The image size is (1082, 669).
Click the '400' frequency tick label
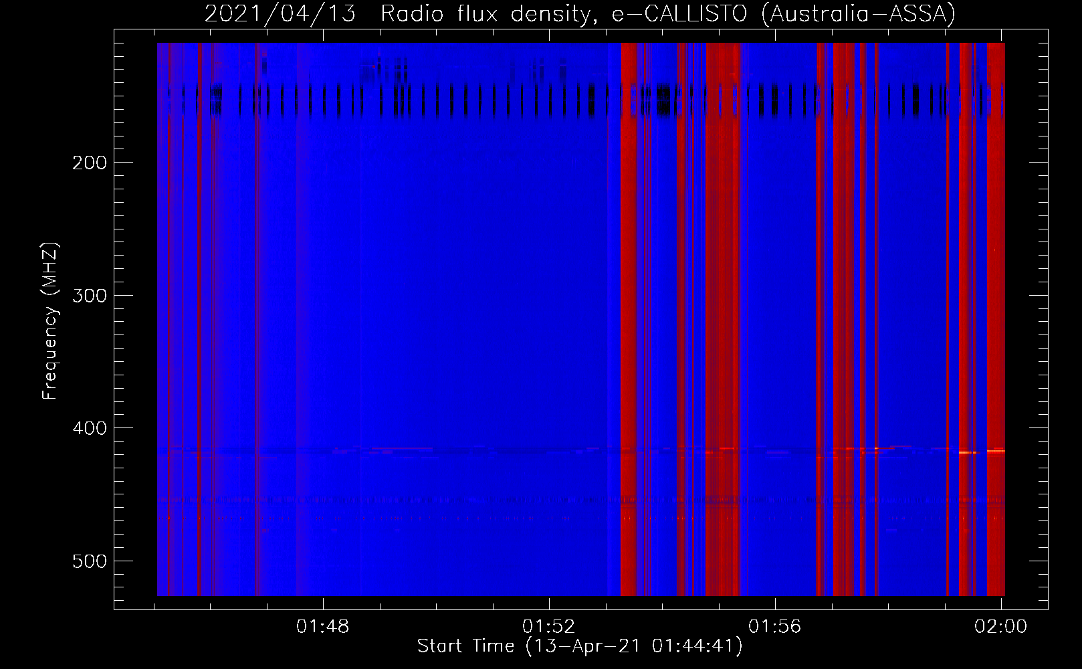(x=90, y=428)
